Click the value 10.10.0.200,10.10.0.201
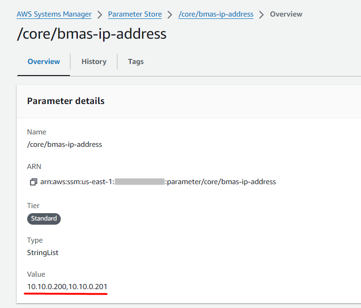The height and width of the screenshot is (308, 361). click(67, 287)
